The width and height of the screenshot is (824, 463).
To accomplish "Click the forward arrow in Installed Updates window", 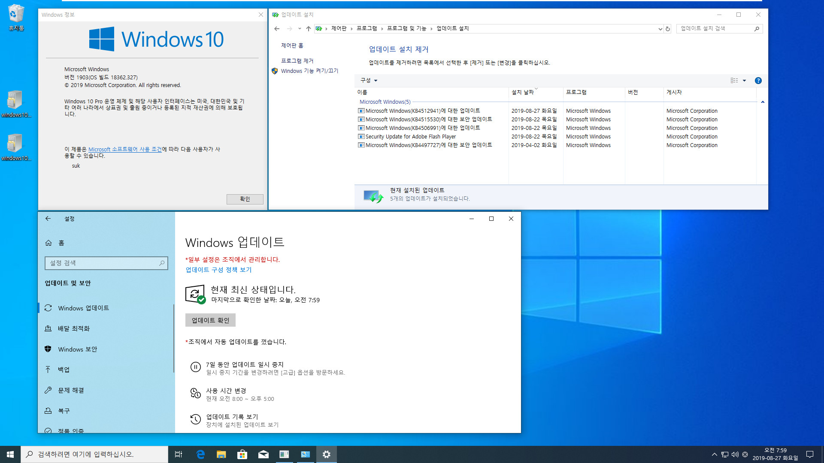I will (290, 29).
